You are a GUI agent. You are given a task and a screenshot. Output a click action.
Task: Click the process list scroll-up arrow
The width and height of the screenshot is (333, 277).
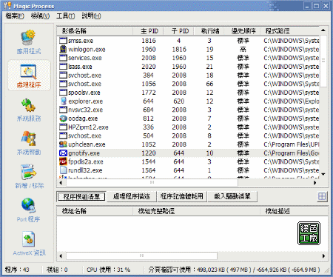pos(323,30)
